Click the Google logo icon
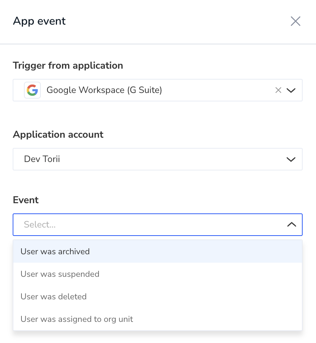Image resolution: width=316 pixels, height=343 pixels. (32, 90)
